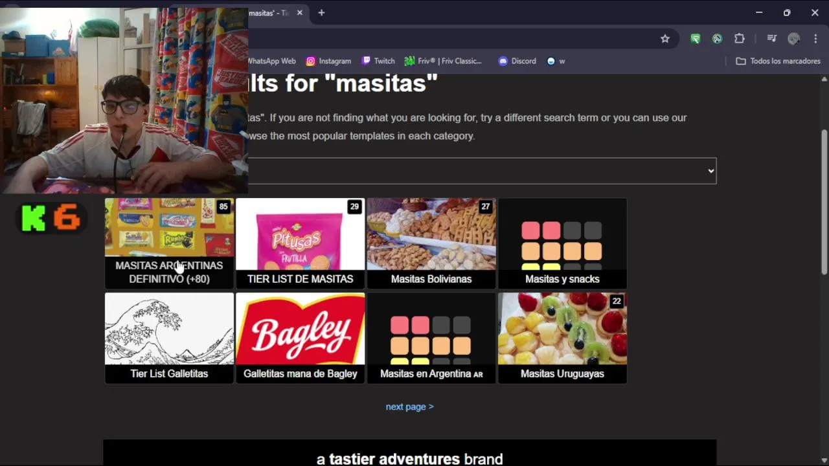Click the page vertical scrollbar
The height and width of the screenshot is (466, 829).
coord(824,202)
